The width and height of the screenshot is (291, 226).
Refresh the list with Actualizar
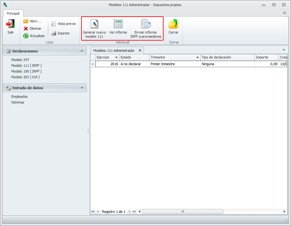34,36
